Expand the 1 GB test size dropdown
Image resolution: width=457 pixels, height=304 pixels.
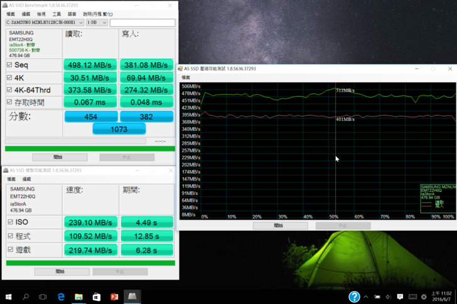coord(97,23)
